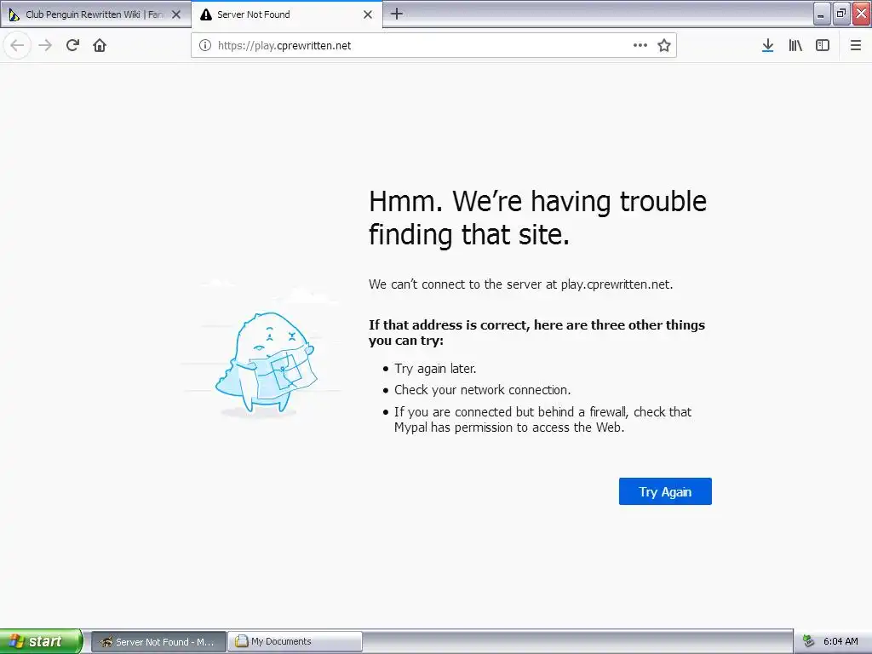Click the 'Try again later.' bullet text

pyautogui.click(x=435, y=369)
